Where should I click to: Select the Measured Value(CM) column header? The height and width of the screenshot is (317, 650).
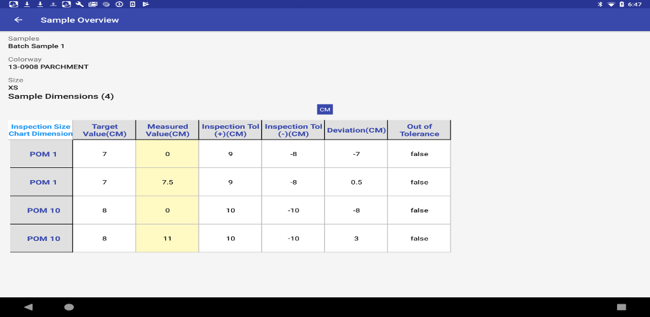point(168,130)
